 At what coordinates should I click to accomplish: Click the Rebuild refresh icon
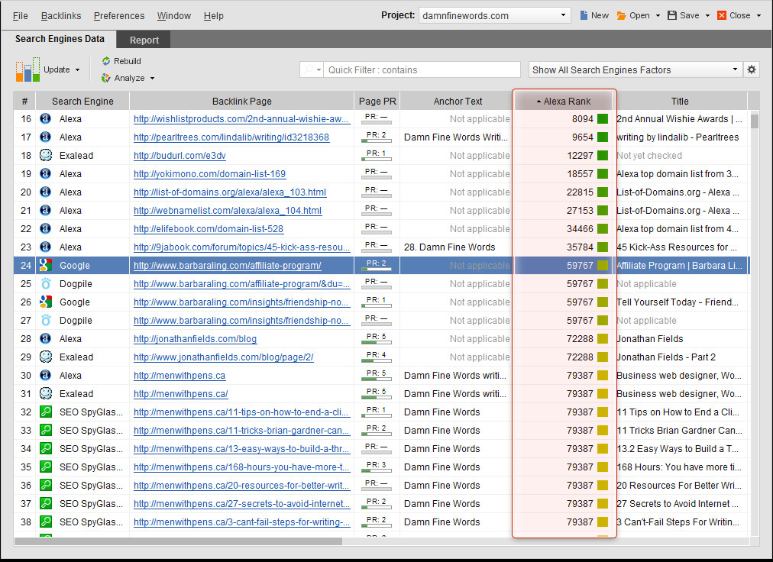tap(106, 61)
